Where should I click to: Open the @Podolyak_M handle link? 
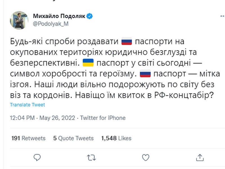click(51, 24)
